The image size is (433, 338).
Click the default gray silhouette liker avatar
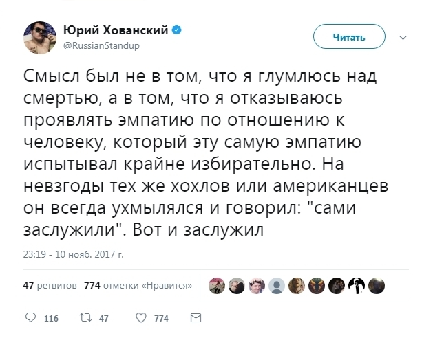pos(277,285)
